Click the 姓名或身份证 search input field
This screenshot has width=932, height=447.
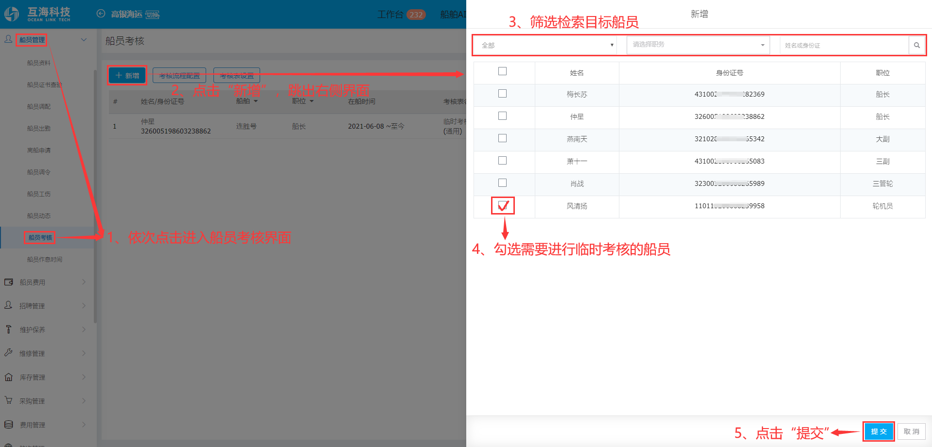(844, 45)
